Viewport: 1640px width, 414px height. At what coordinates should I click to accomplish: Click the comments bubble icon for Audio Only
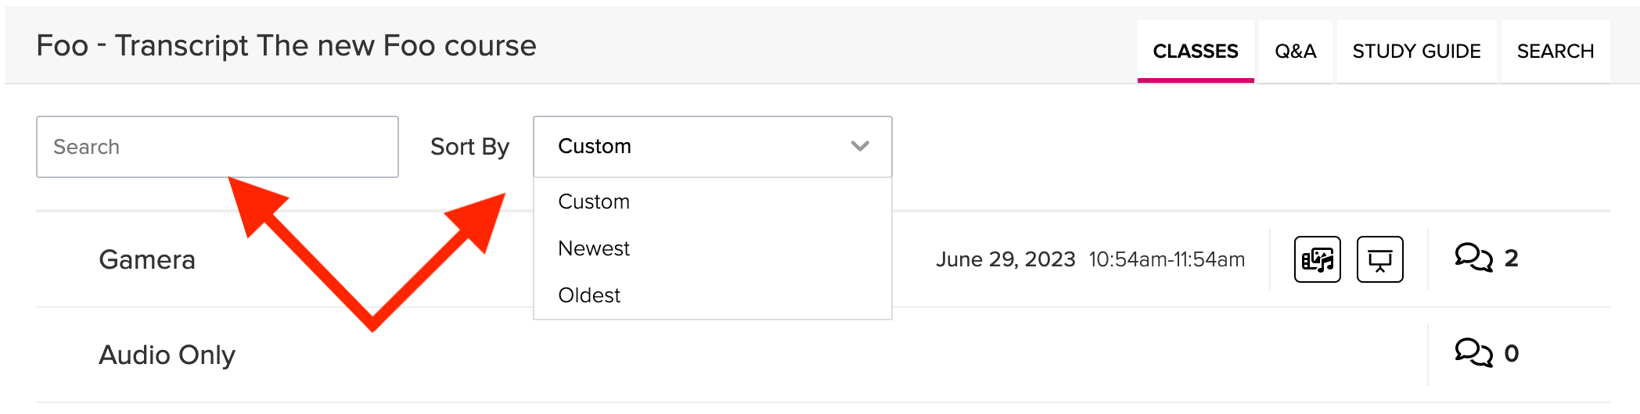click(1473, 353)
